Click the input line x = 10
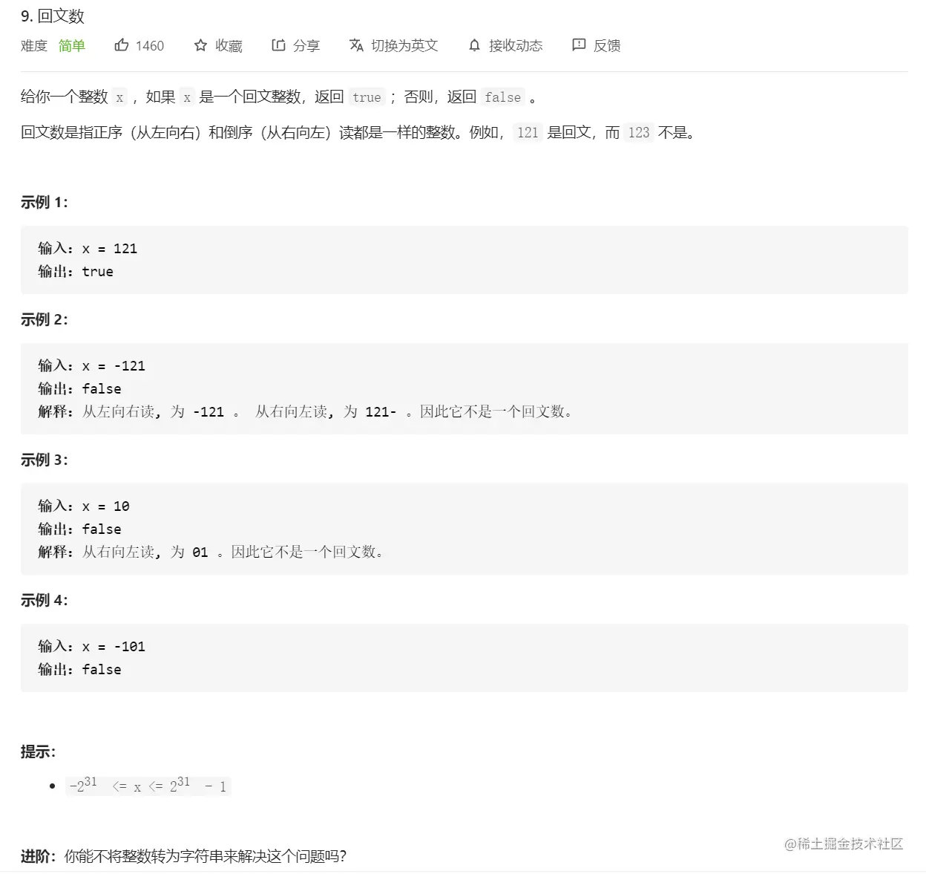Image resolution: width=926 pixels, height=874 pixels. [84, 506]
